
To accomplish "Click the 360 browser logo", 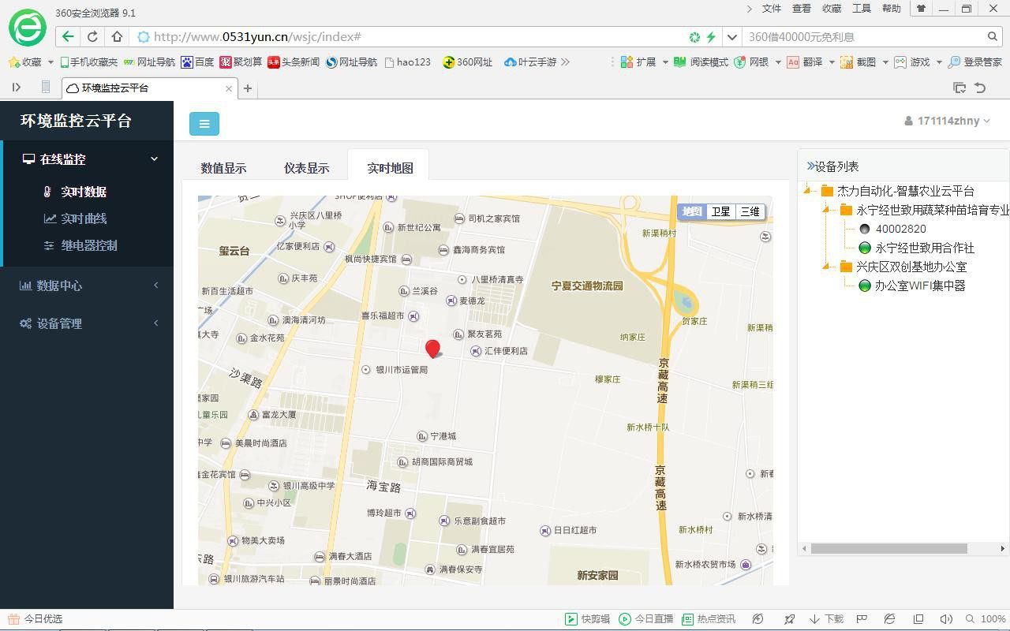I will point(28,28).
